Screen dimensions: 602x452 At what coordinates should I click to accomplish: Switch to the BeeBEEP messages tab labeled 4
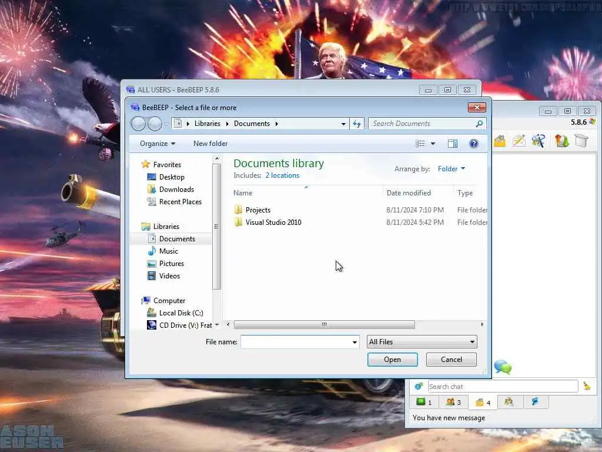click(483, 403)
